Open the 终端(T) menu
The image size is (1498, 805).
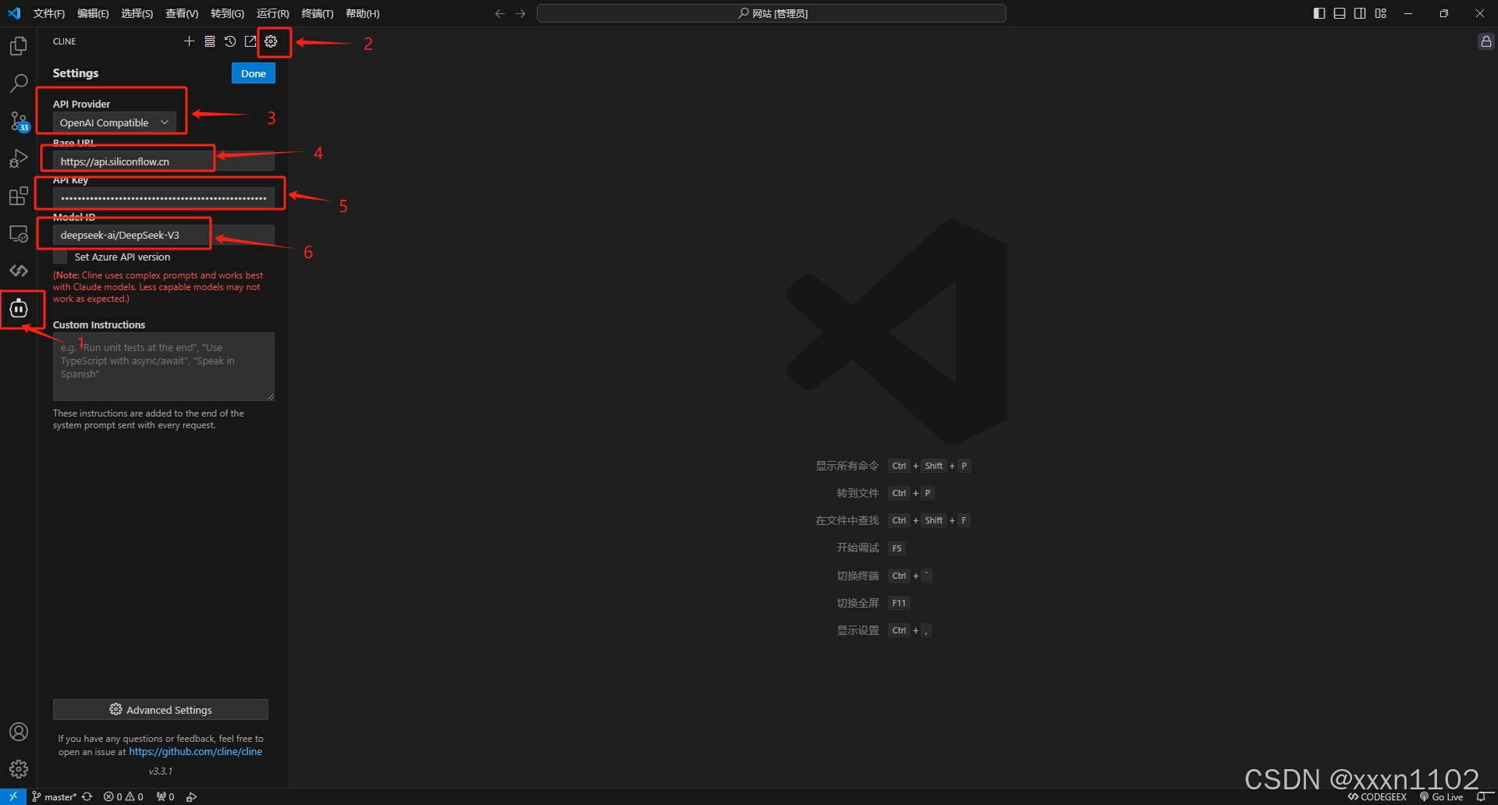(x=318, y=13)
